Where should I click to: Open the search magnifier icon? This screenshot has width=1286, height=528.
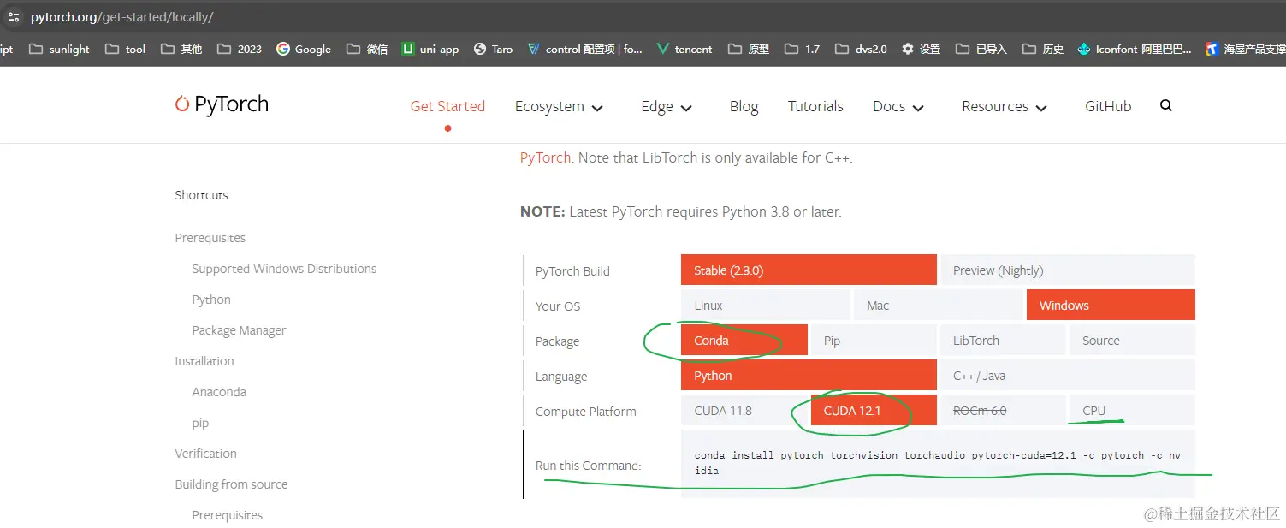1166,105
